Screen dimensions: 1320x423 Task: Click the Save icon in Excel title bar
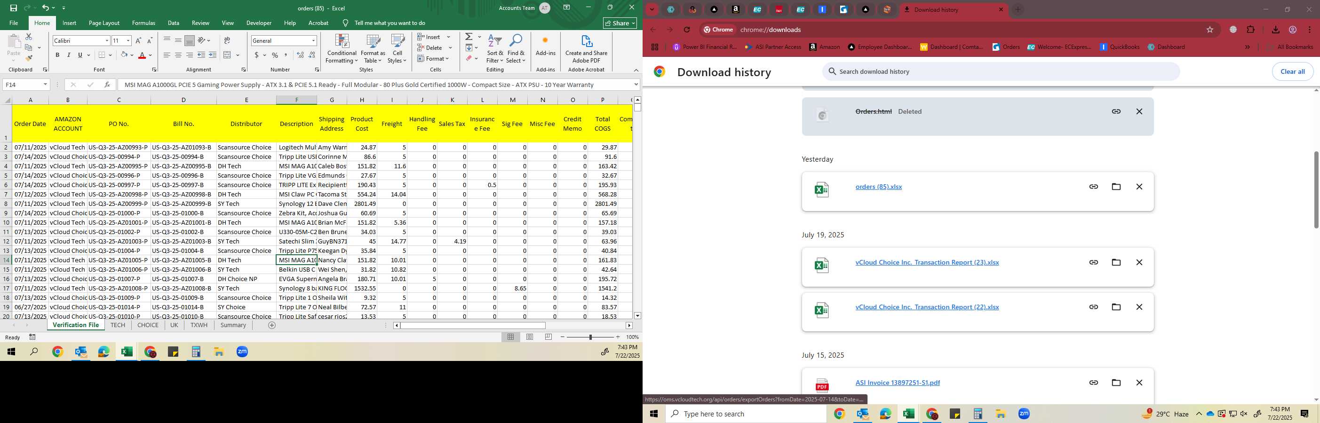point(14,8)
